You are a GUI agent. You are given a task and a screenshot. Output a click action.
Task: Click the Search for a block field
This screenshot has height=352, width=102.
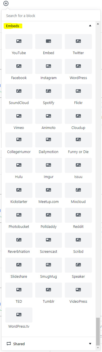pyautogui.click(x=51, y=16)
